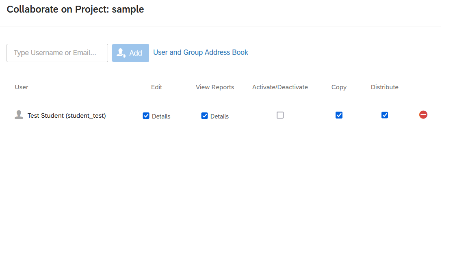Expand Details next to the View Reports checkbox
The width and height of the screenshot is (468, 263).
(219, 116)
